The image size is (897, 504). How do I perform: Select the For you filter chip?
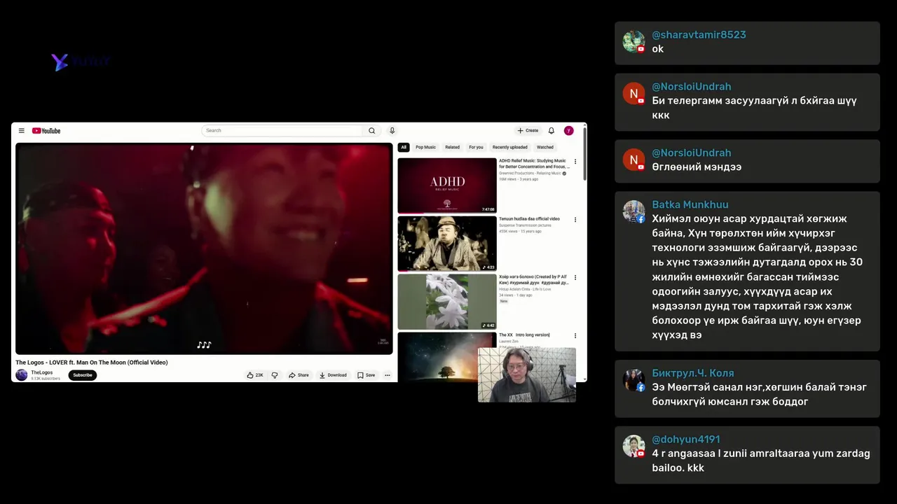pos(476,148)
